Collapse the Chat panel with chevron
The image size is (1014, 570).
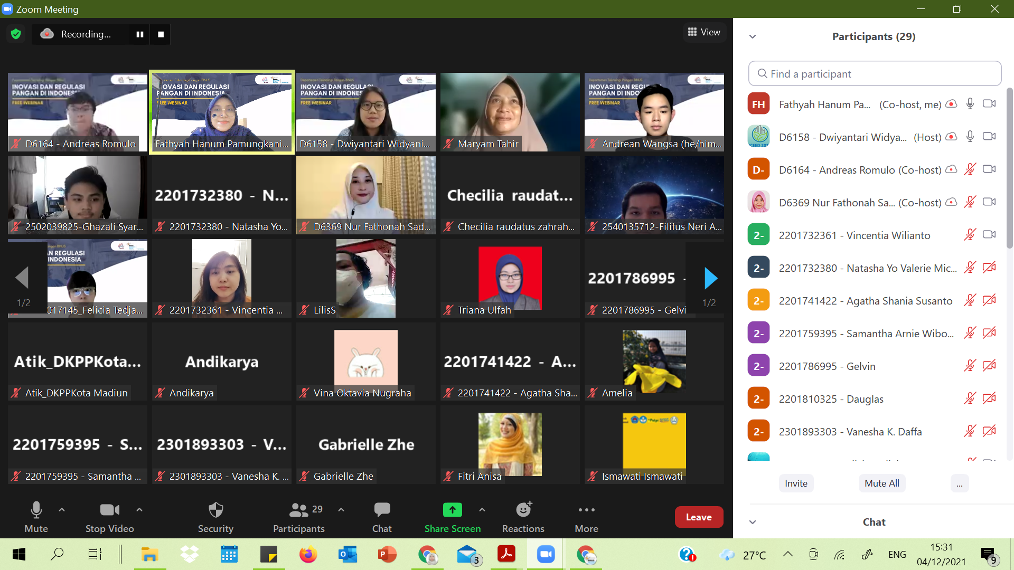click(753, 522)
